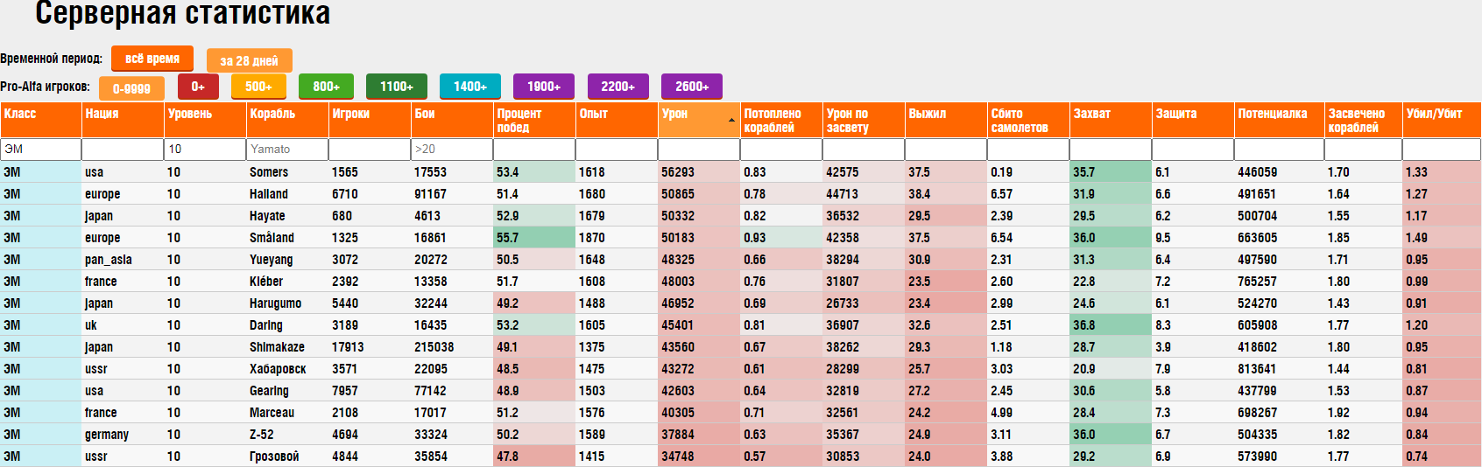Activate the 2600+ rating filter

(692, 87)
